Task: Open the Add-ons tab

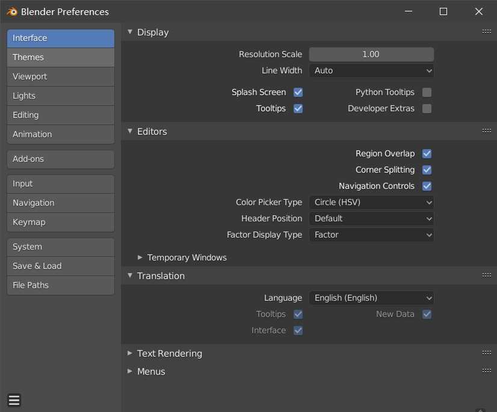Action: tap(61, 159)
